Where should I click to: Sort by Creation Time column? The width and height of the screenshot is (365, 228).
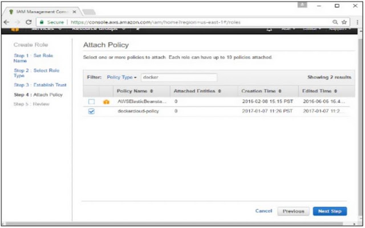point(261,91)
